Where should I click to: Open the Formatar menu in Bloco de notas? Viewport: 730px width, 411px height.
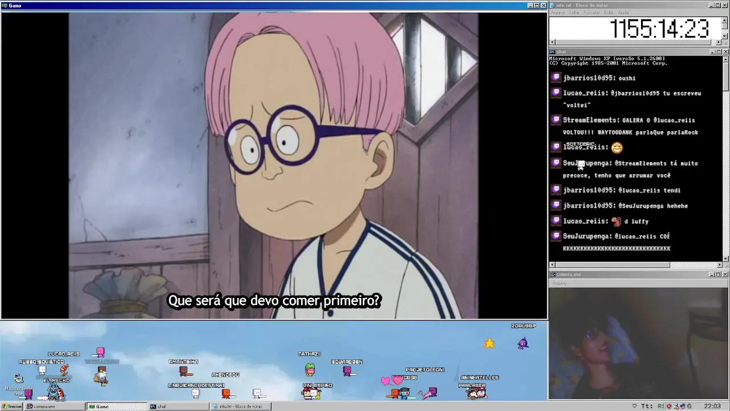click(592, 13)
